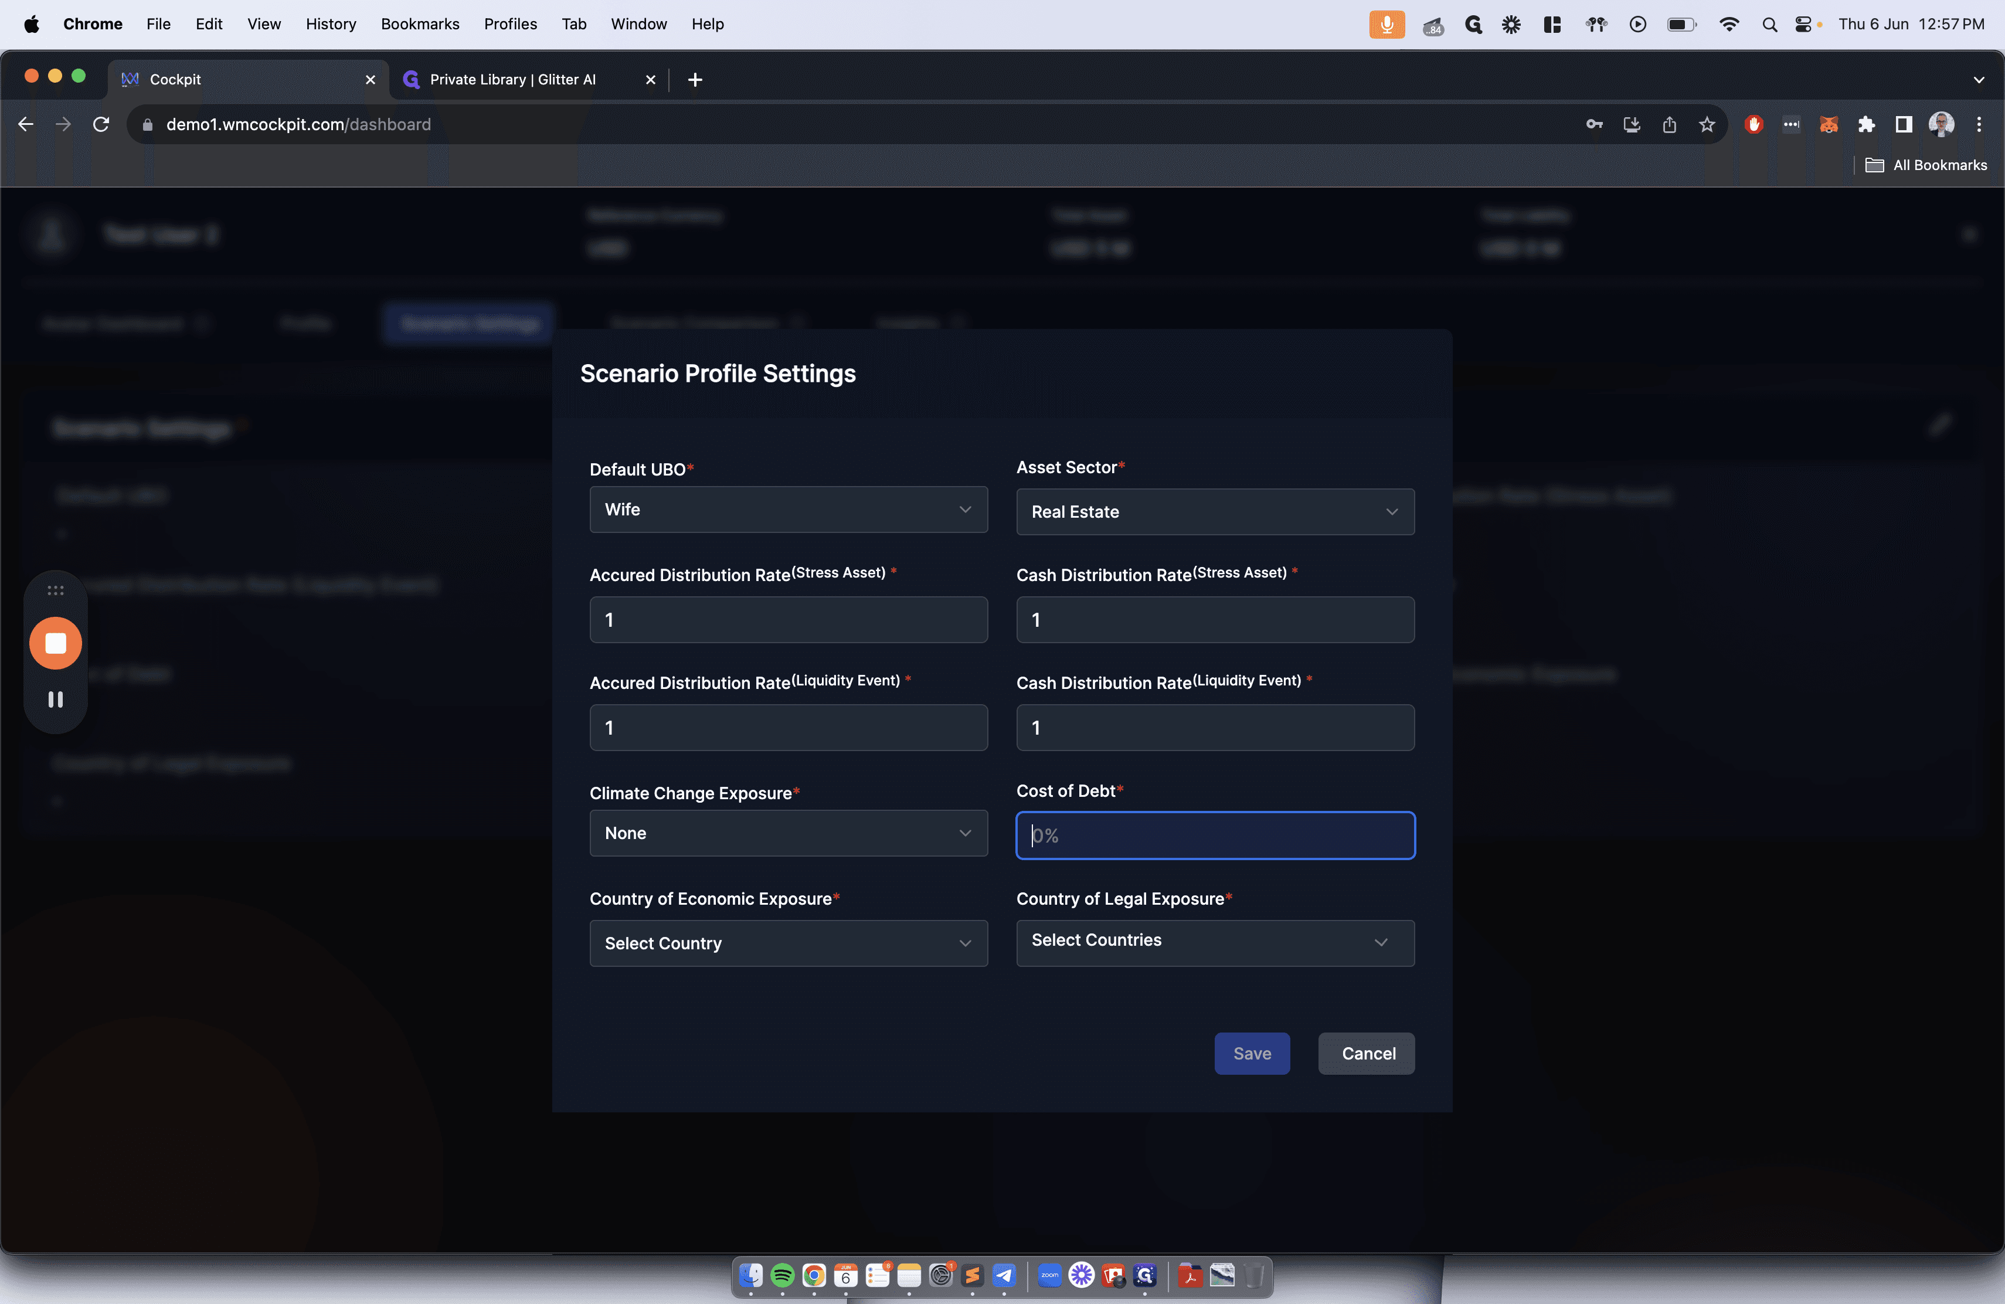Click into the Cost of Debt field

[1215, 836]
